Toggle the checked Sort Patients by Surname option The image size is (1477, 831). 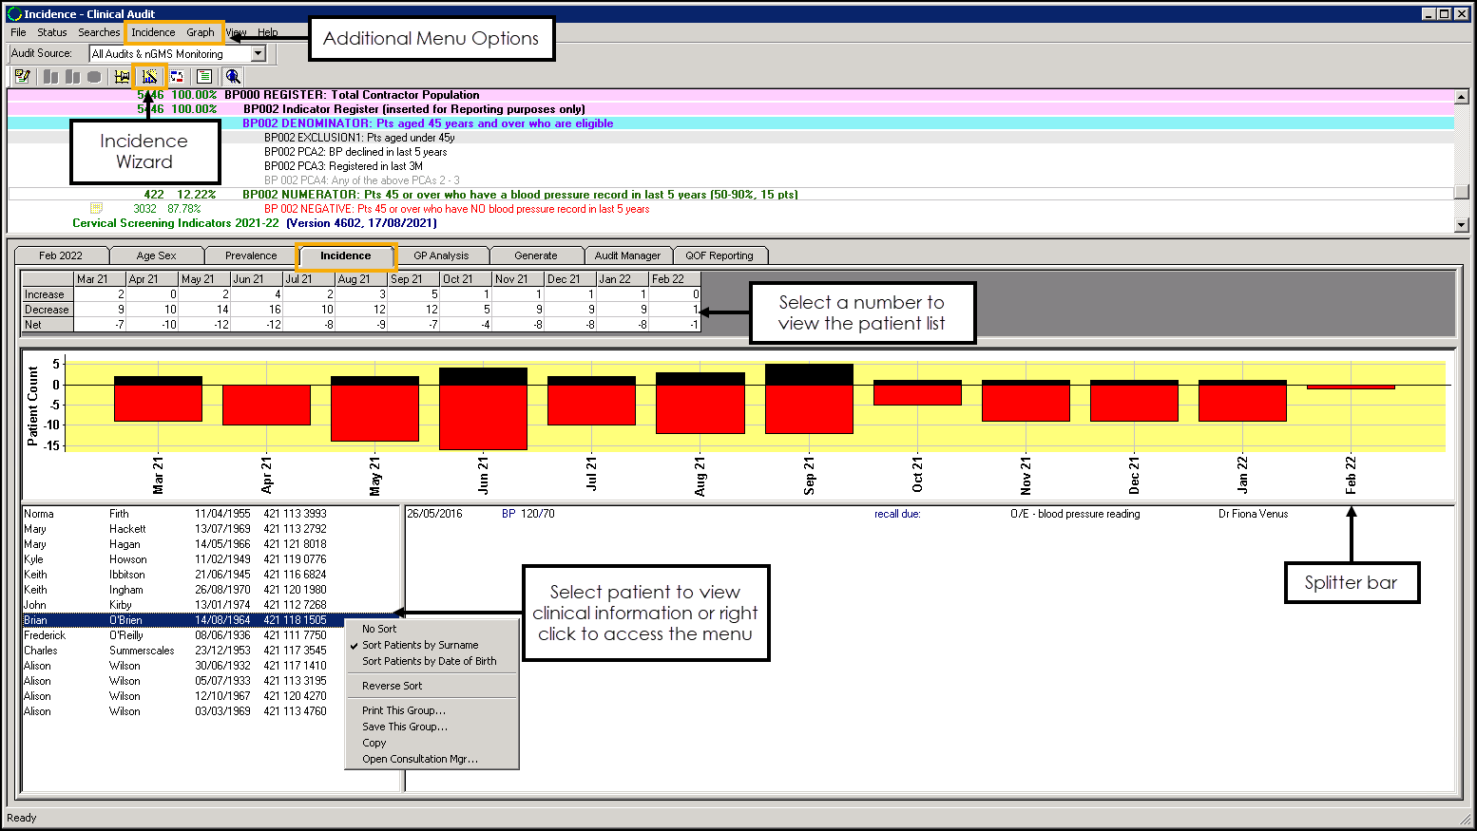click(419, 645)
